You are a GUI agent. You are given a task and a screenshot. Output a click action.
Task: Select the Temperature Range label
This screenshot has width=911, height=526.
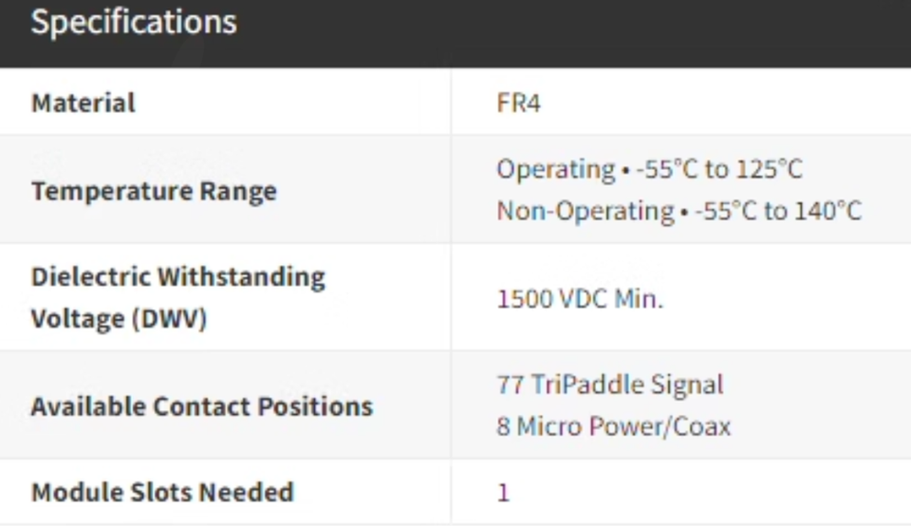pyautogui.click(x=154, y=191)
